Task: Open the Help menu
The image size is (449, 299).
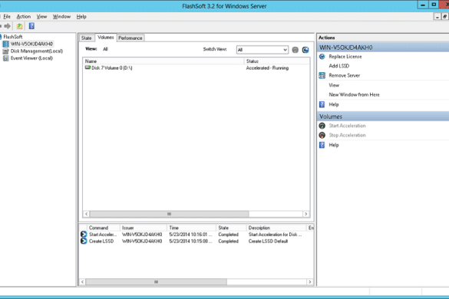Action: tap(81, 17)
